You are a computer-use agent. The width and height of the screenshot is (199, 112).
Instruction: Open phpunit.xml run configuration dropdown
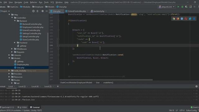coord(167,7)
